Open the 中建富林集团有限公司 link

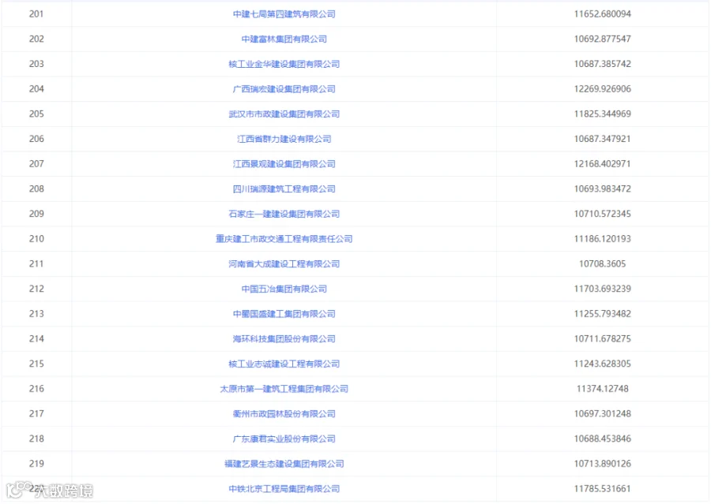(x=284, y=39)
